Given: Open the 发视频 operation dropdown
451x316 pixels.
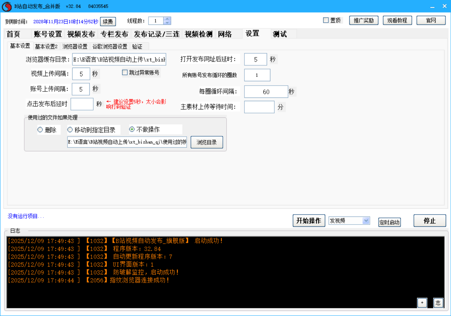Looking at the screenshot, I should point(366,221).
